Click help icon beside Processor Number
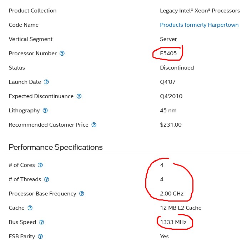 (x=62, y=53)
